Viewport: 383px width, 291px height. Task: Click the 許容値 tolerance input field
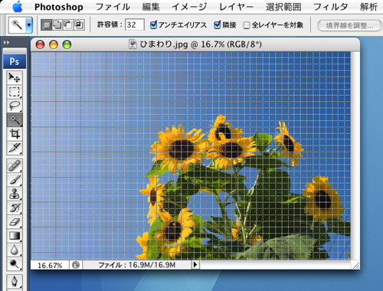click(x=135, y=25)
